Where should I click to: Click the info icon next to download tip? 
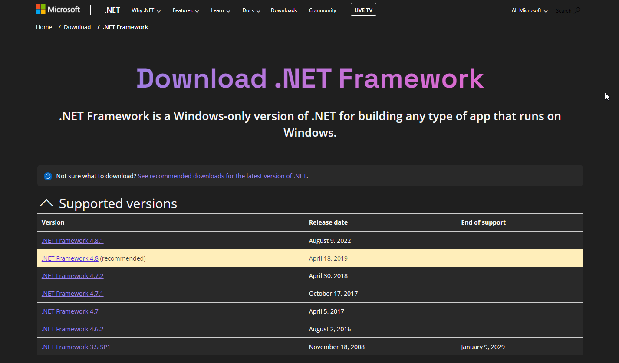tap(48, 176)
